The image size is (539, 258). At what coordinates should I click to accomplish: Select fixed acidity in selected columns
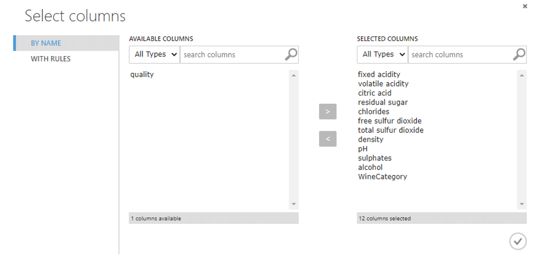(x=379, y=75)
